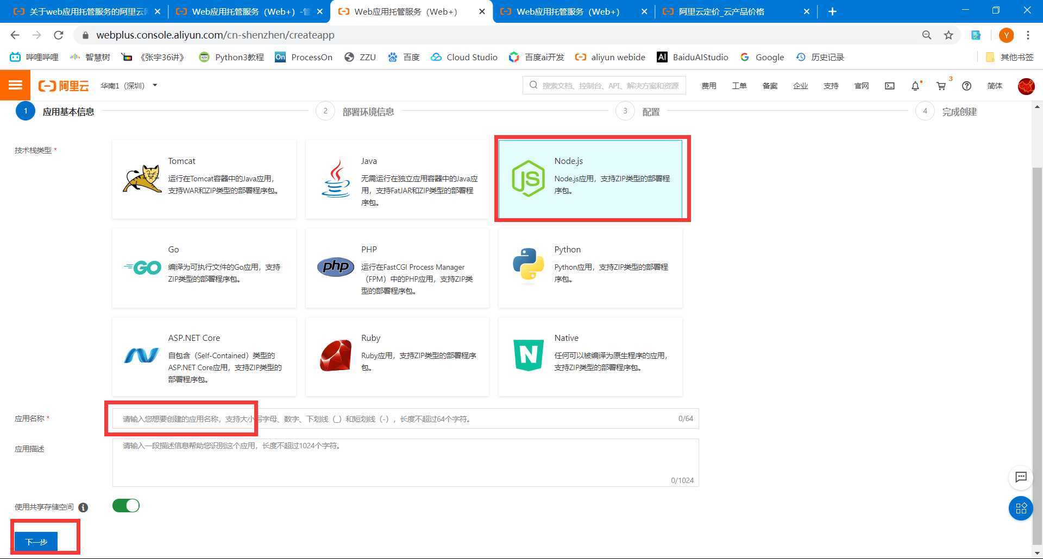This screenshot has height=559, width=1043.
Task: Switch language via 简体
Action: [x=995, y=86]
